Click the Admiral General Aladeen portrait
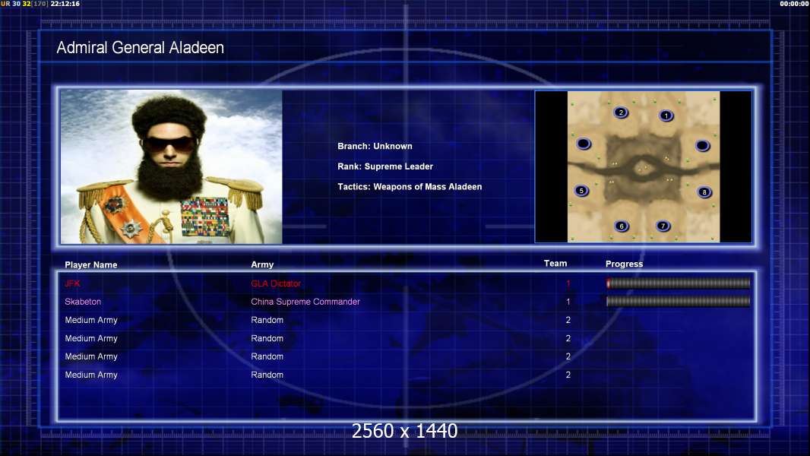Image resolution: width=810 pixels, height=456 pixels. point(172,166)
